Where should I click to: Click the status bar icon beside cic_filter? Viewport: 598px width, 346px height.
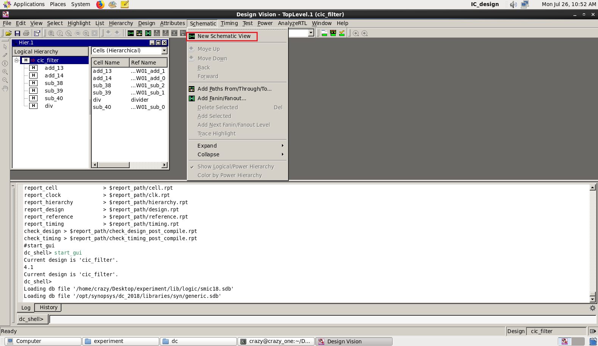click(x=593, y=331)
